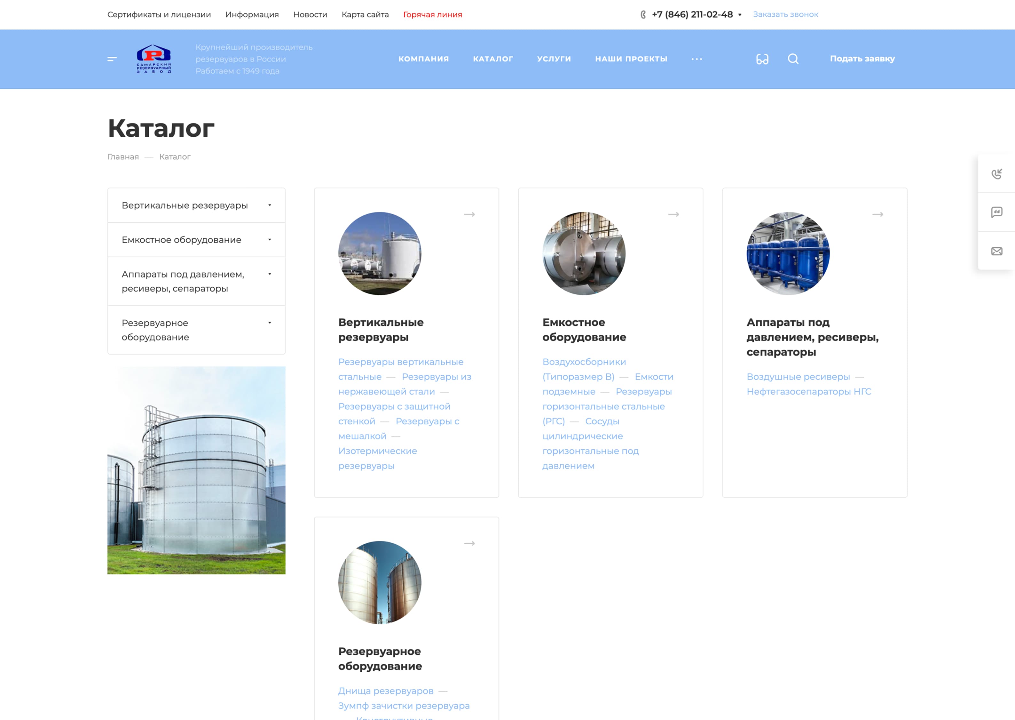Click the Подать заявку button
The image size is (1015, 720).
click(x=862, y=59)
